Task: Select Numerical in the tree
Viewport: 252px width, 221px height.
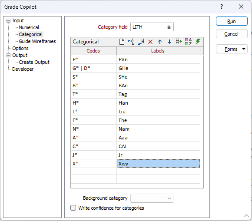Action: 29,27
